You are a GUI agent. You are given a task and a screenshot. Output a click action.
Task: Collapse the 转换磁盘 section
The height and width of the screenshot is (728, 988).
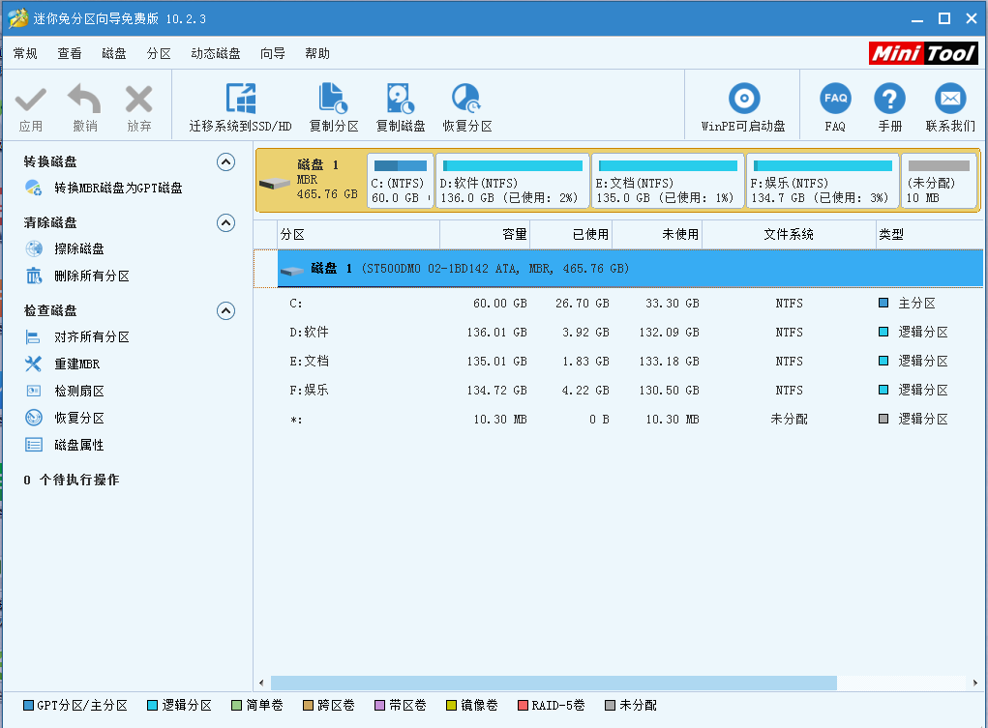225,162
